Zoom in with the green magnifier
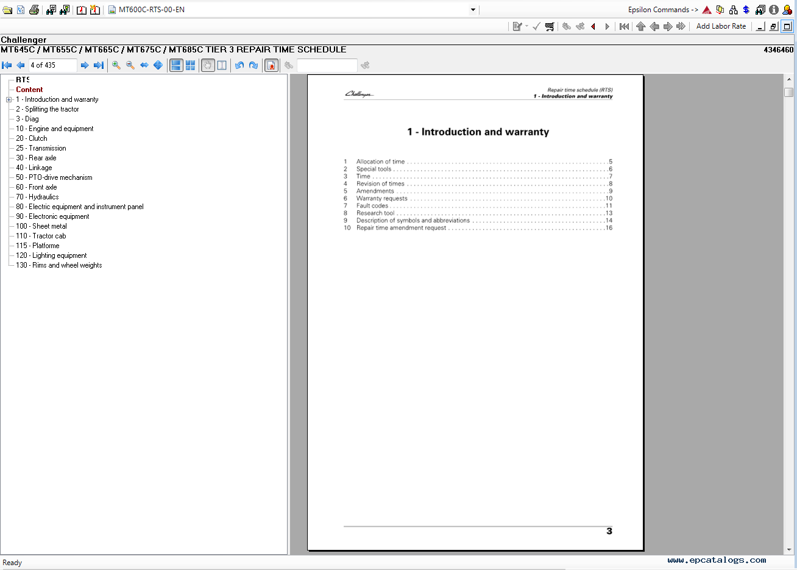Viewport: 797px width, 570px height. tap(116, 65)
